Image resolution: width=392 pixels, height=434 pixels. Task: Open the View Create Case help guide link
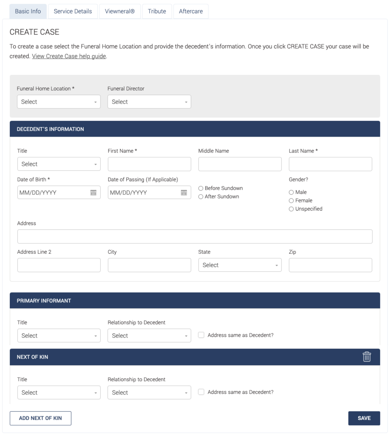[69, 56]
